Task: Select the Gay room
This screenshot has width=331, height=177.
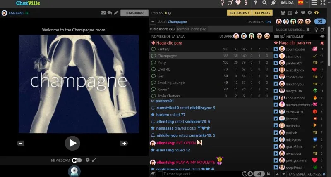Action: pos(211,76)
